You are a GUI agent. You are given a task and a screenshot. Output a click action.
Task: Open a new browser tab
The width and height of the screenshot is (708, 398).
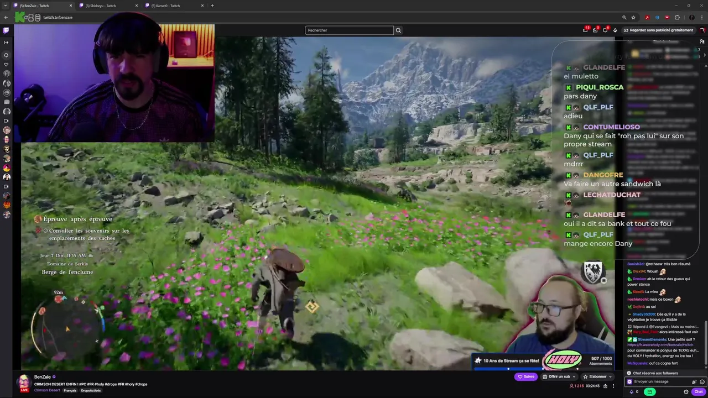point(212,6)
